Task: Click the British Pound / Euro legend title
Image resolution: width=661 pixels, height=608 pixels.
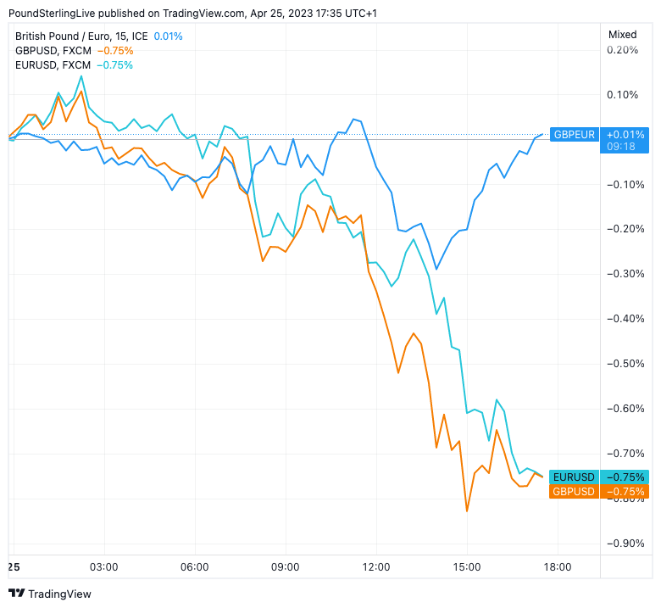Action: coord(80,36)
